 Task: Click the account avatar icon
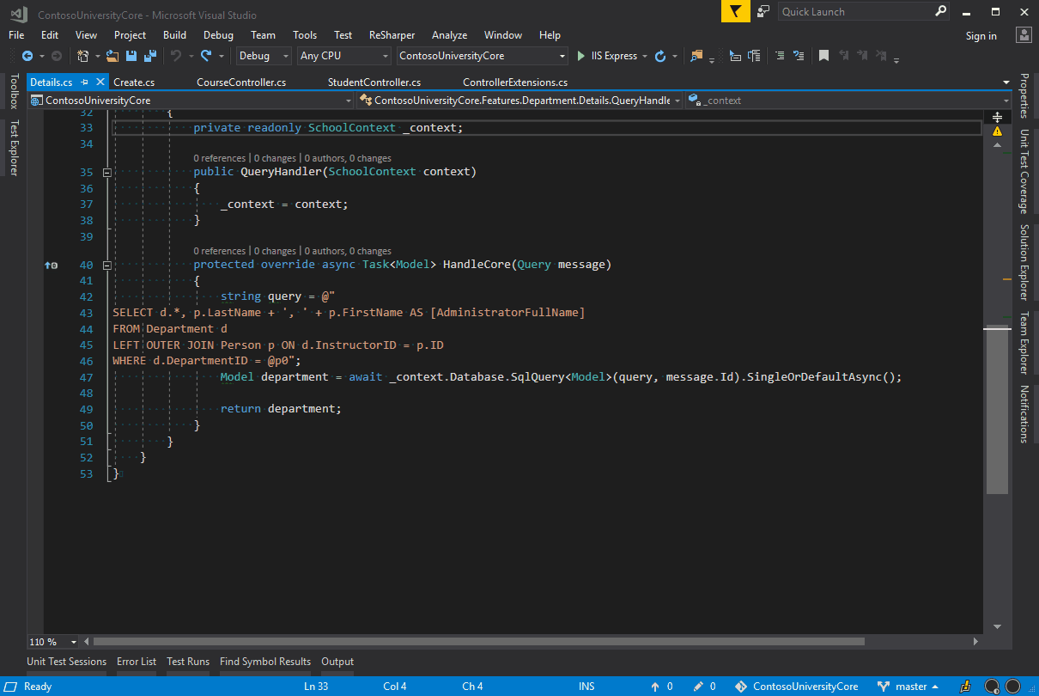tap(1024, 35)
